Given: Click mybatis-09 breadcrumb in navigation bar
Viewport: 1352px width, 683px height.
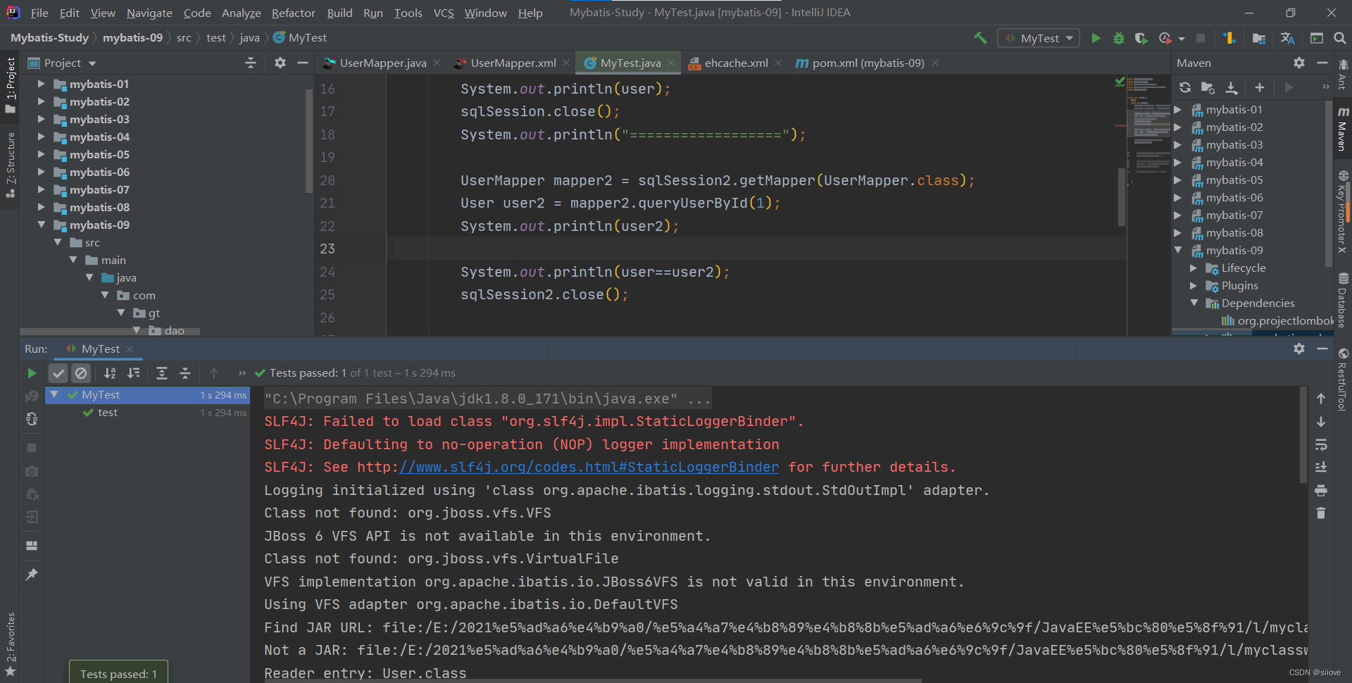Looking at the screenshot, I should click(x=132, y=37).
